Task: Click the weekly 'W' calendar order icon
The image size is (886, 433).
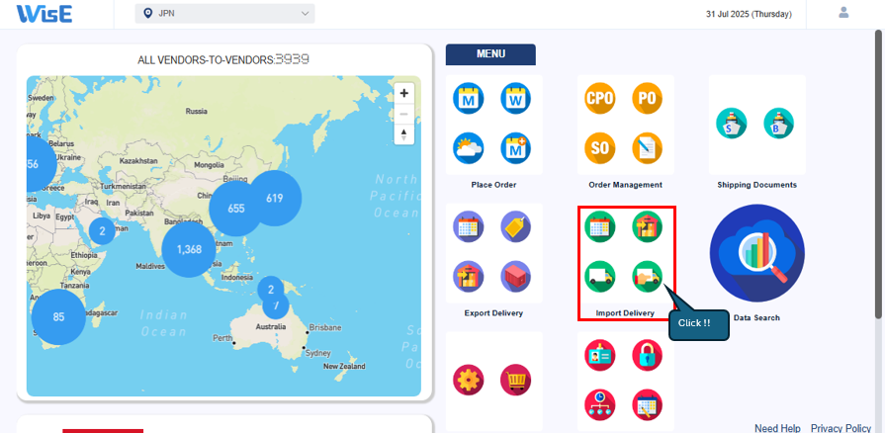Action: tap(516, 98)
